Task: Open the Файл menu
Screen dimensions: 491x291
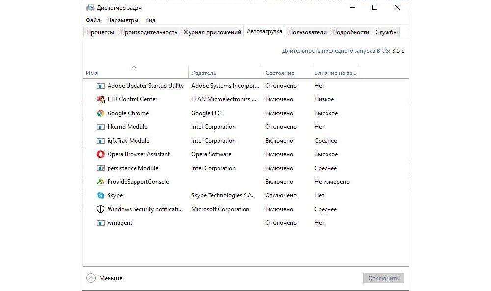Action: [x=93, y=20]
